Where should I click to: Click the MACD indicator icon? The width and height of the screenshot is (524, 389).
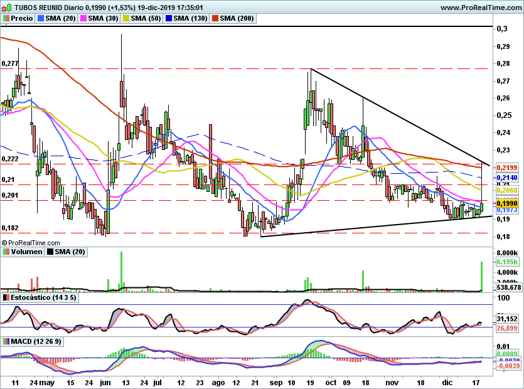(x=5, y=341)
